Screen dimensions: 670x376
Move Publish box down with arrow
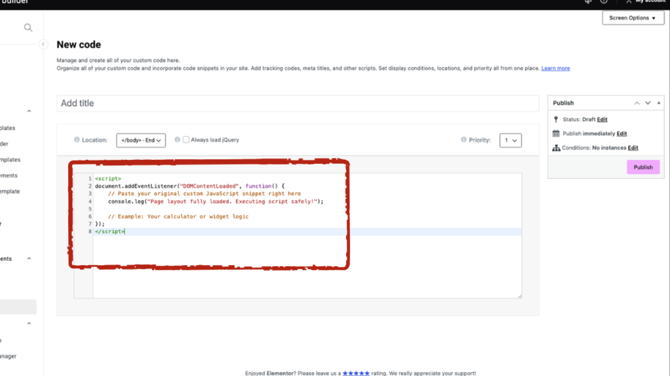[x=648, y=103]
